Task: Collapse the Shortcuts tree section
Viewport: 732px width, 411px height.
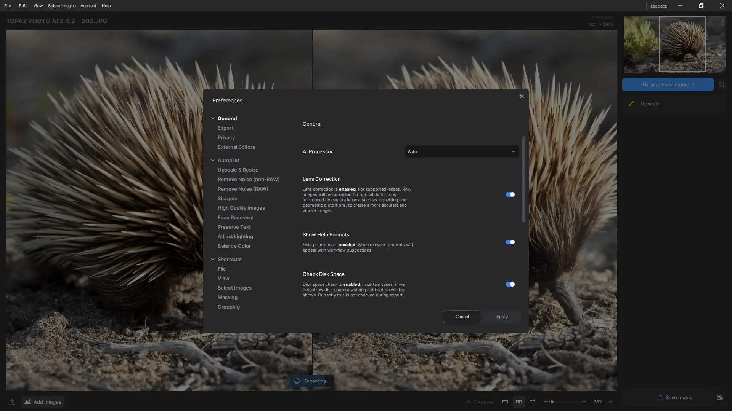Action: click(213, 259)
